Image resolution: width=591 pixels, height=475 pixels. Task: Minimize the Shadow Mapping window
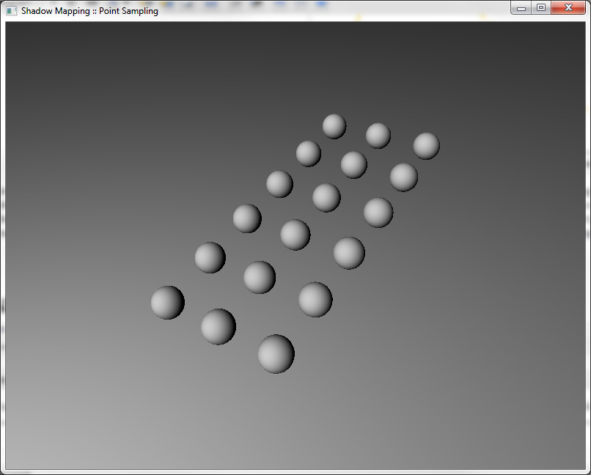(x=521, y=8)
